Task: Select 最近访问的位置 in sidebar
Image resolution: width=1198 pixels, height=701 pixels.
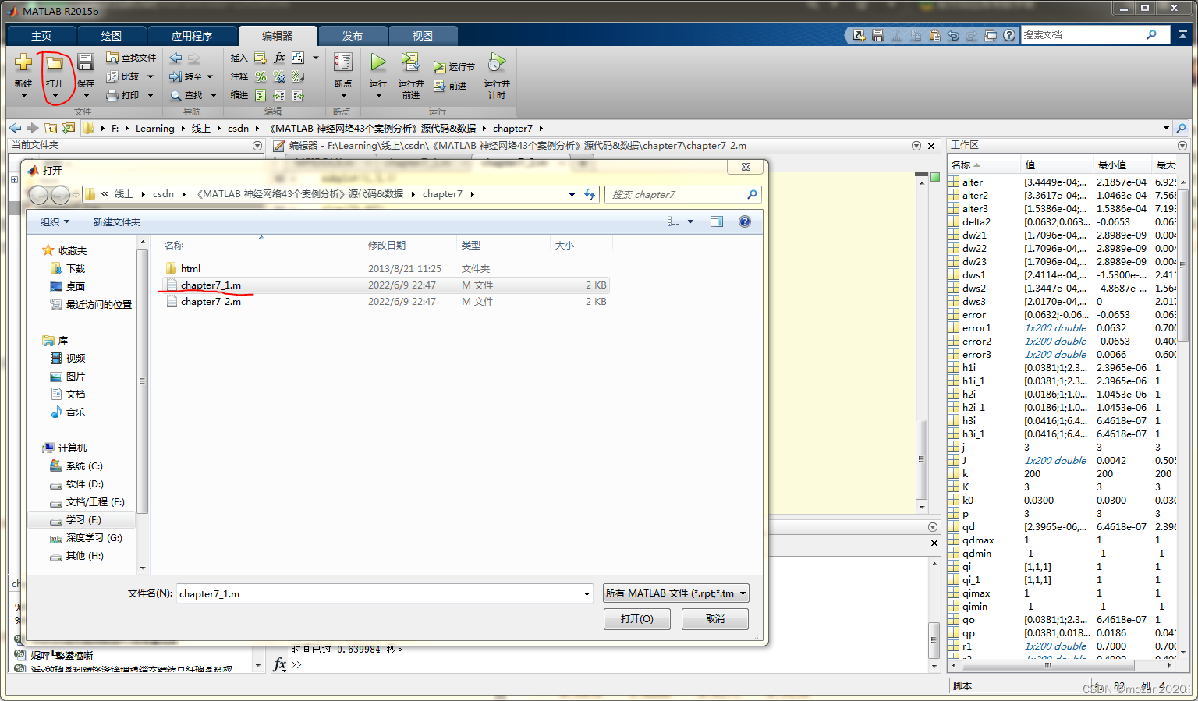Action: (99, 304)
